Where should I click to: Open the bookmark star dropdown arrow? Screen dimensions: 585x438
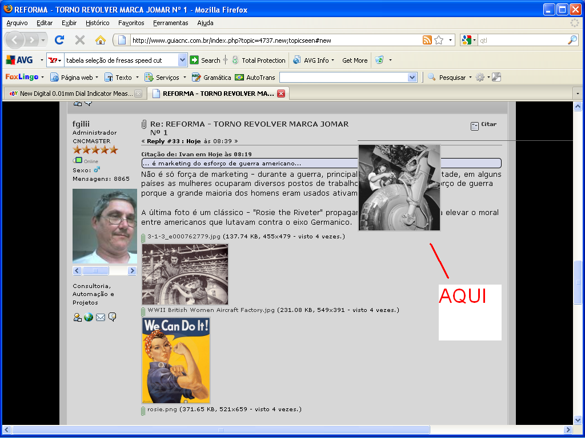450,40
